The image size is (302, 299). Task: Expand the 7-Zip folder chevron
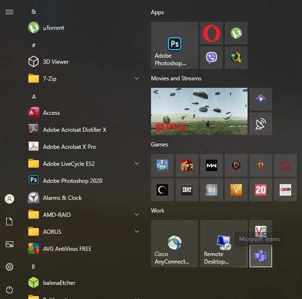click(x=137, y=78)
